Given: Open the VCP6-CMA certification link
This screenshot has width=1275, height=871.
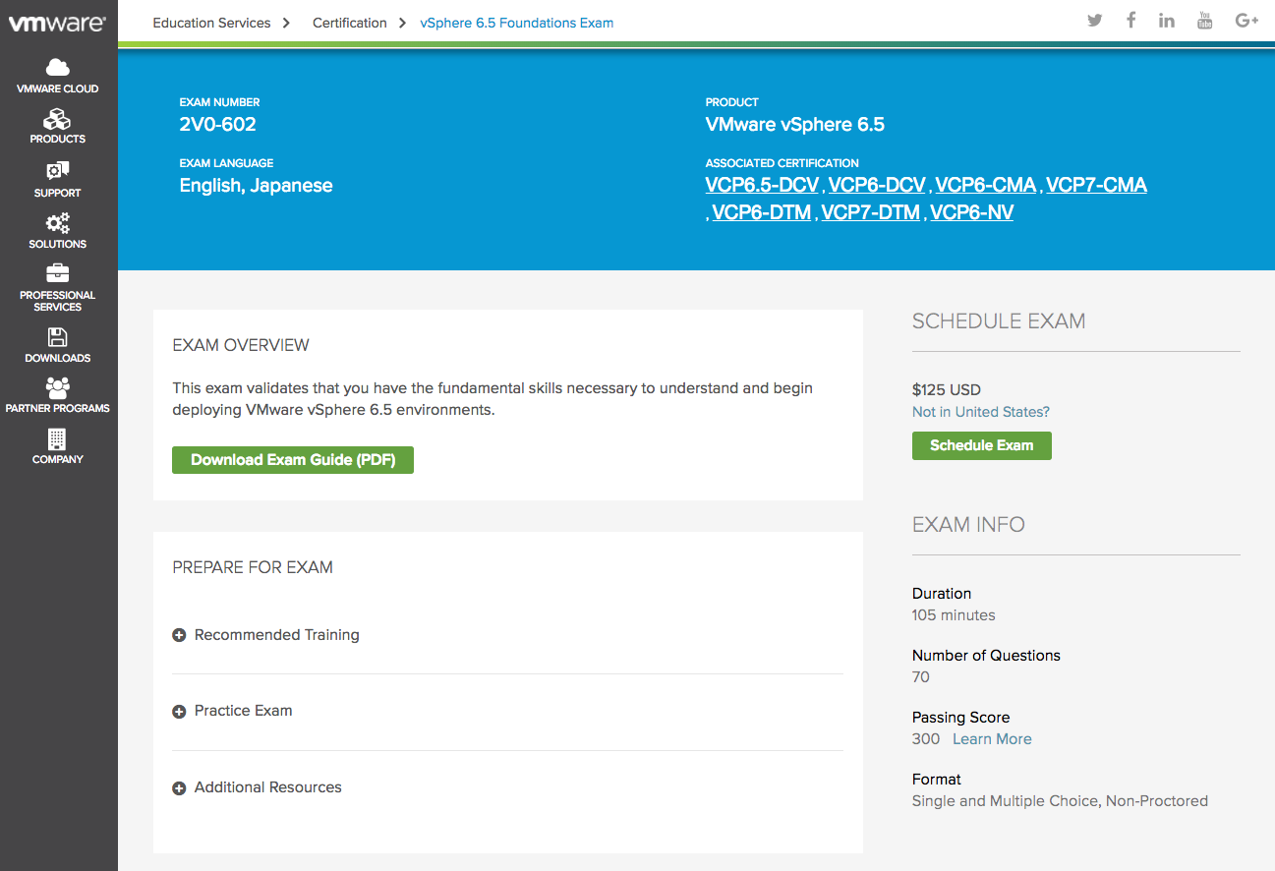Looking at the screenshot, I should (986, 185).
